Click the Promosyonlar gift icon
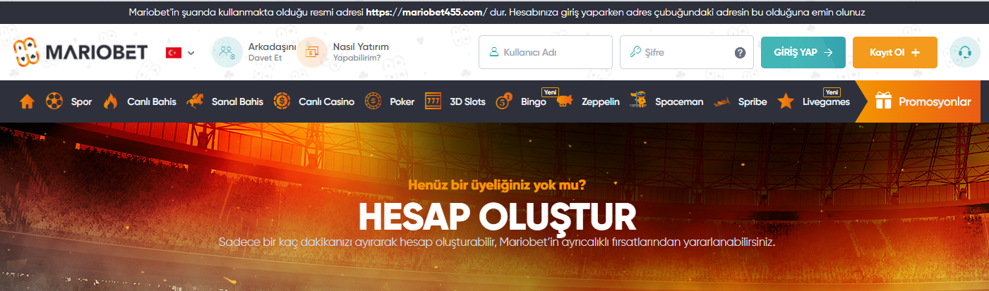The width and height of the screenshot is (989, 291). tap(884, 101)
